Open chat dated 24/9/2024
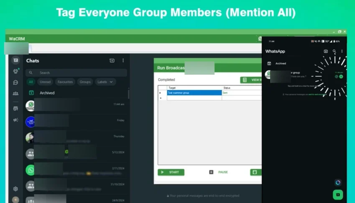This screenshot has height=203, width=355. [76, 200]
